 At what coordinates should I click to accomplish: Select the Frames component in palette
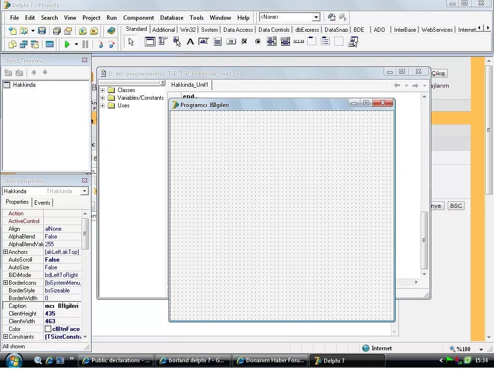150,41
